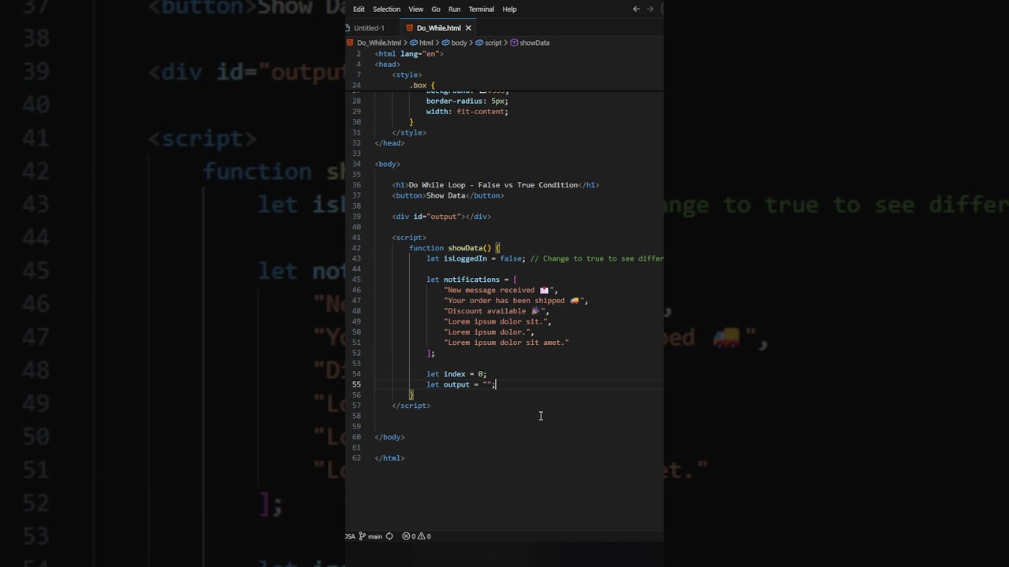Click the synchronize changes icon
1009x567 pixels.
click(391, 536)
